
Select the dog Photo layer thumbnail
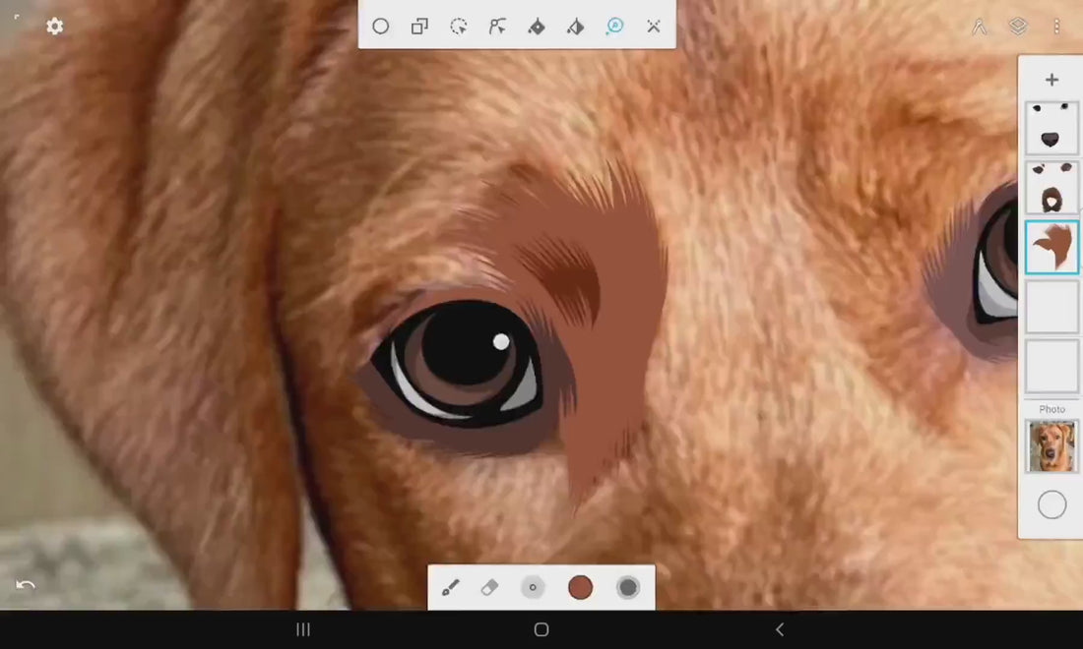tap(1051, 446)
